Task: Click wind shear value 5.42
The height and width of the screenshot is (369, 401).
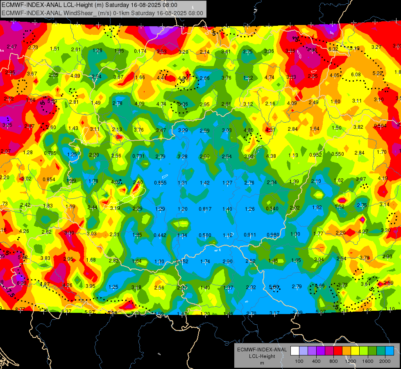Action: click(23, 257)
